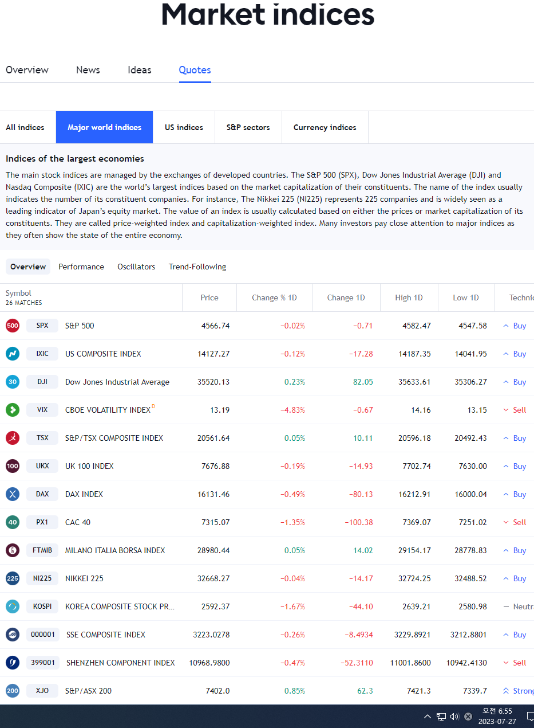The height and width of the screenshot is (728, 534).
Task: Switch table to Oscillators view
Action: point(136,267)
